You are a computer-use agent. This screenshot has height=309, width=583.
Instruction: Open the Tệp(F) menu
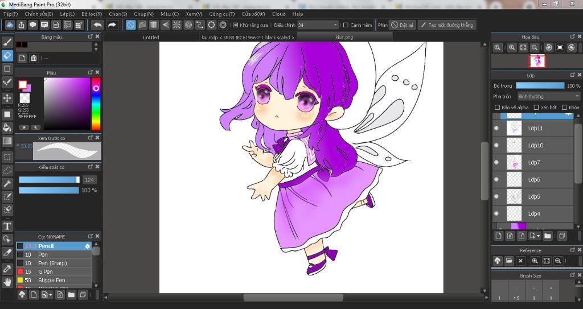pos(10,14)
